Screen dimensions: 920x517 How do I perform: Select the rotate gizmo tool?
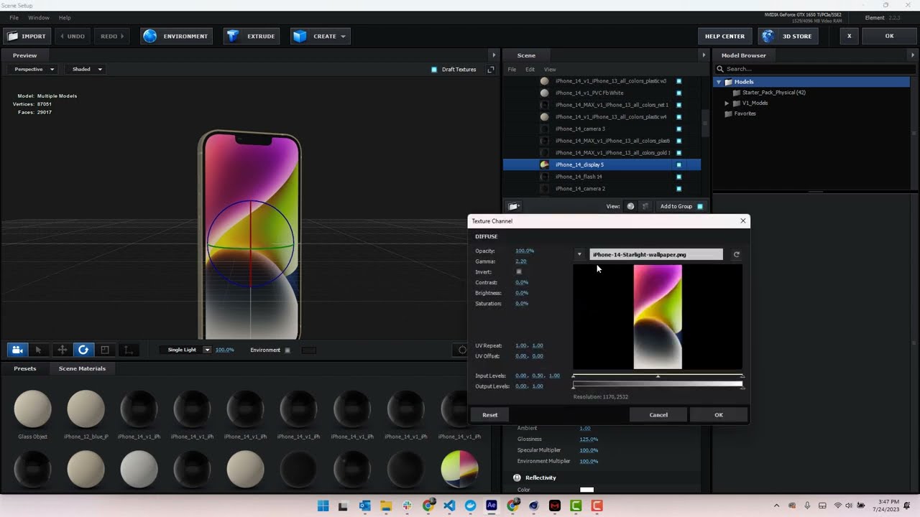[x=83, y=350]
